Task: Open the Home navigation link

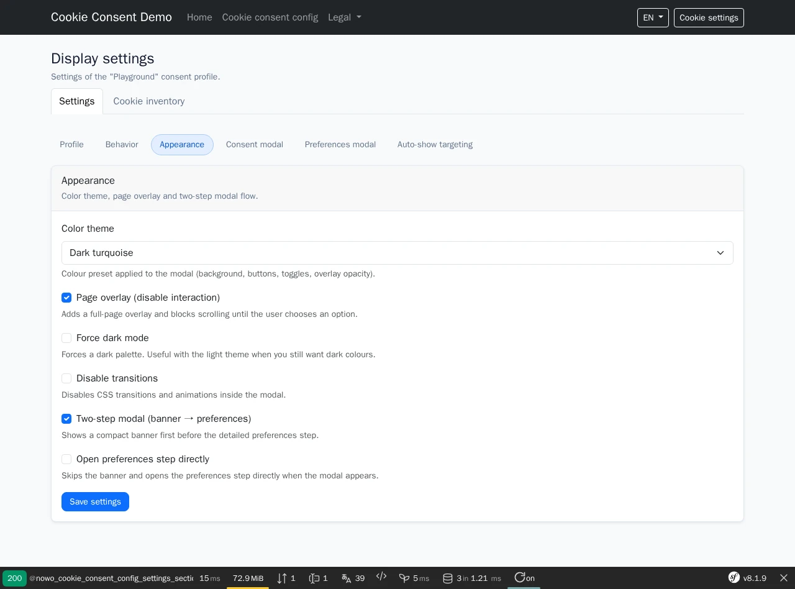Action: pos(199,17)
